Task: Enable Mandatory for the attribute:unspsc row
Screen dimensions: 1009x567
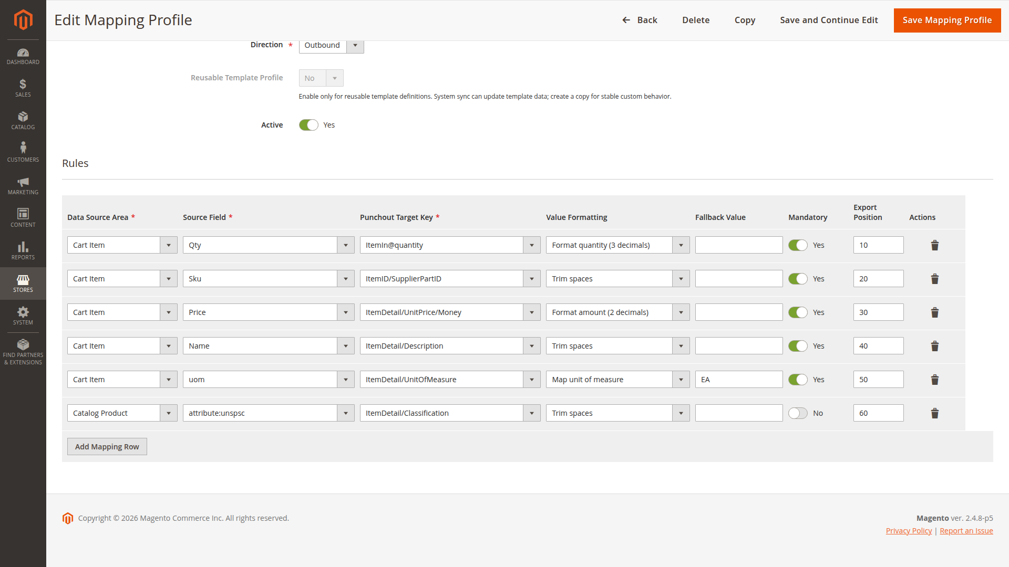Action: pos(798,413)
